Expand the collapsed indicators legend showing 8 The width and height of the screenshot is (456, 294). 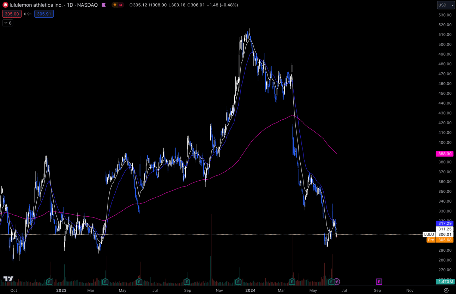pyautogui.click(x=8, y=23)
